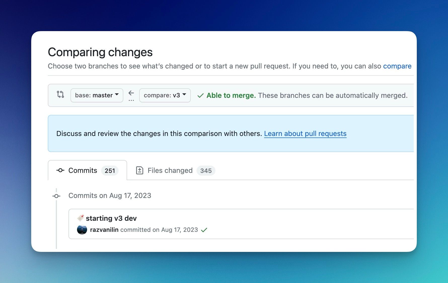This screenshot has width=448, height=283.
Task: Click the commit node icon beside Commits on Aug 17
Action: point(56,196)
